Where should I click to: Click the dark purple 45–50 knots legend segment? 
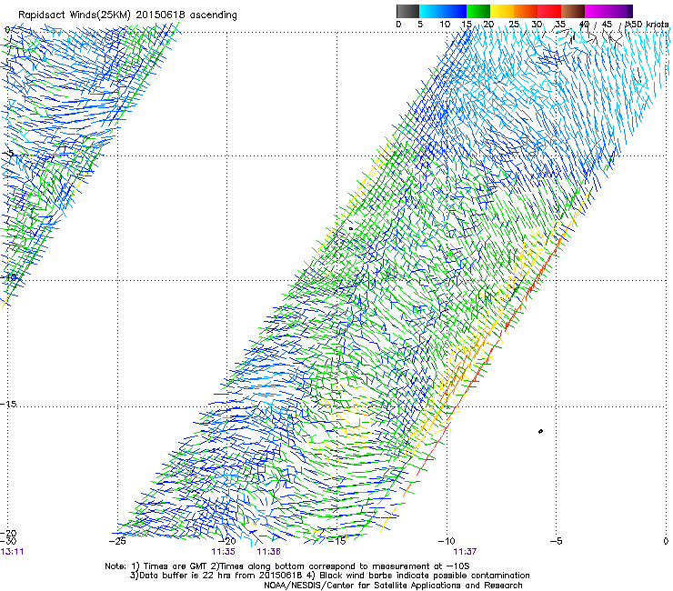pyautogui.click(x=620, y=11)
